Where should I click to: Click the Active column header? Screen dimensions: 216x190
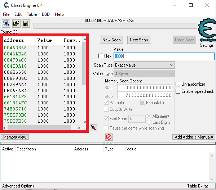[x=8, y=149]
